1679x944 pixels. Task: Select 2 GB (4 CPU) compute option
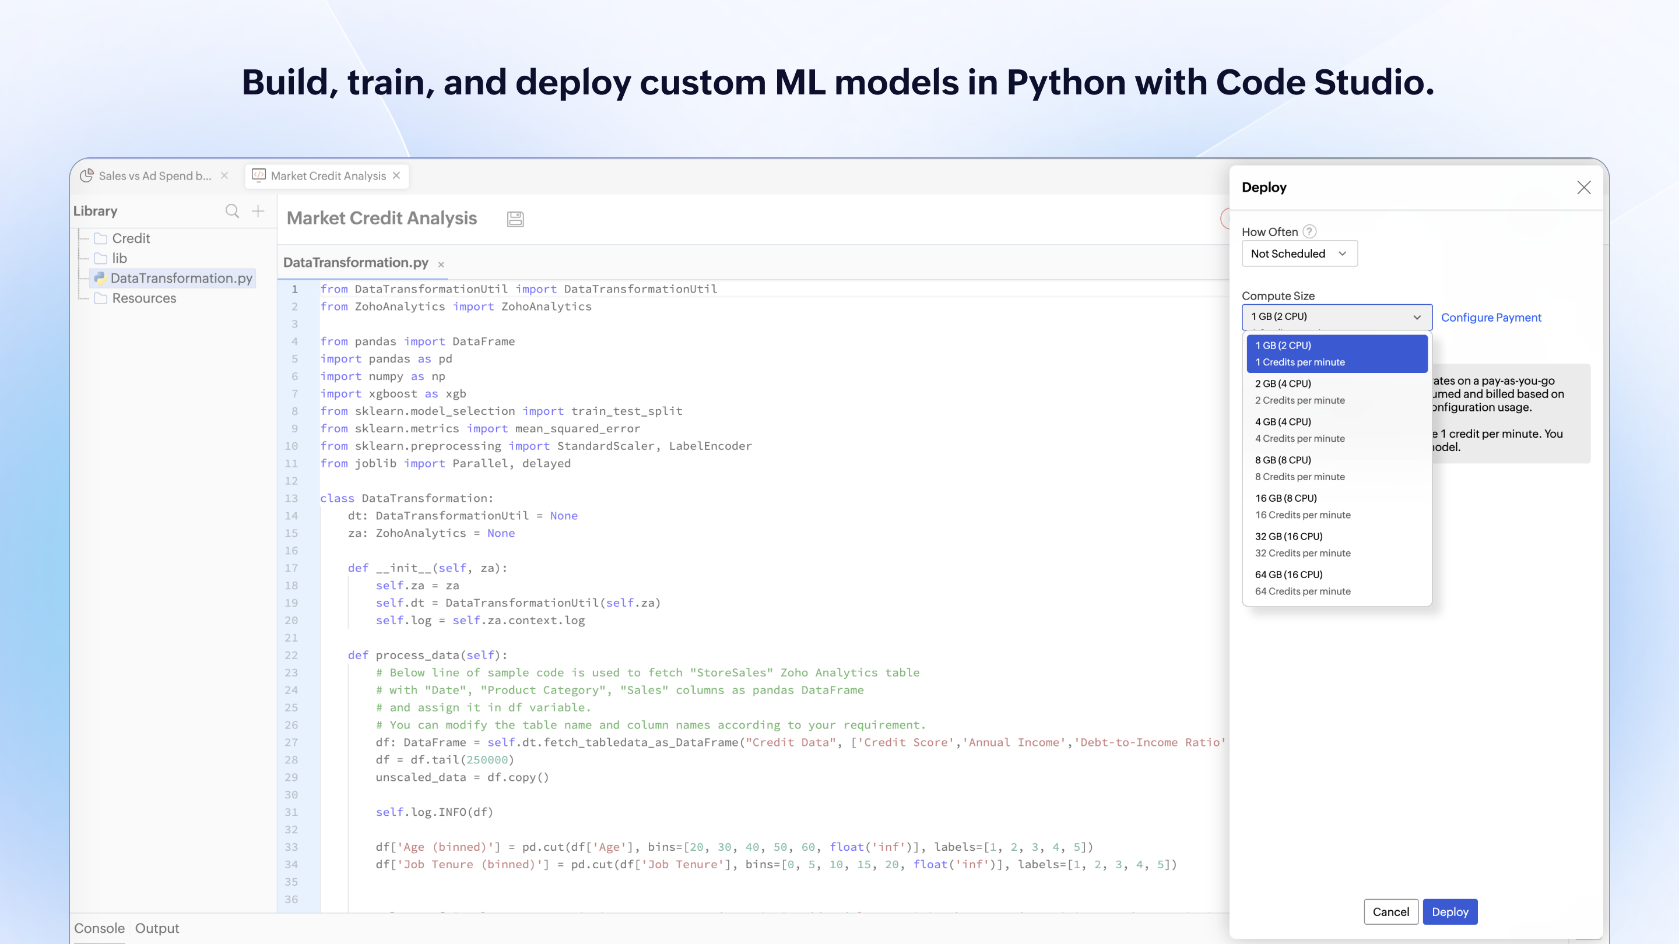click(x=1337, y=392)
